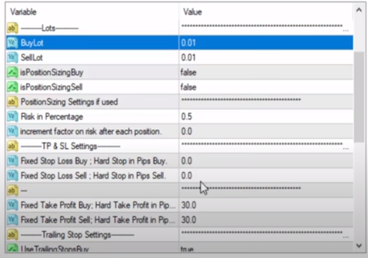Toggle the isPositionSizingBuy false value
This screenshot has height=258, width=368.
[x=188, y=72]
